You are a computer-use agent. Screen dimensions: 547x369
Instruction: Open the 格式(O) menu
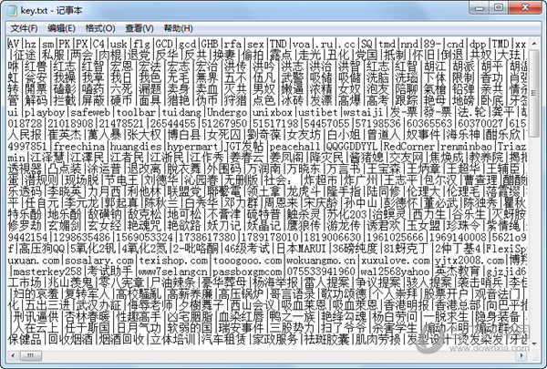click(100, 28)
